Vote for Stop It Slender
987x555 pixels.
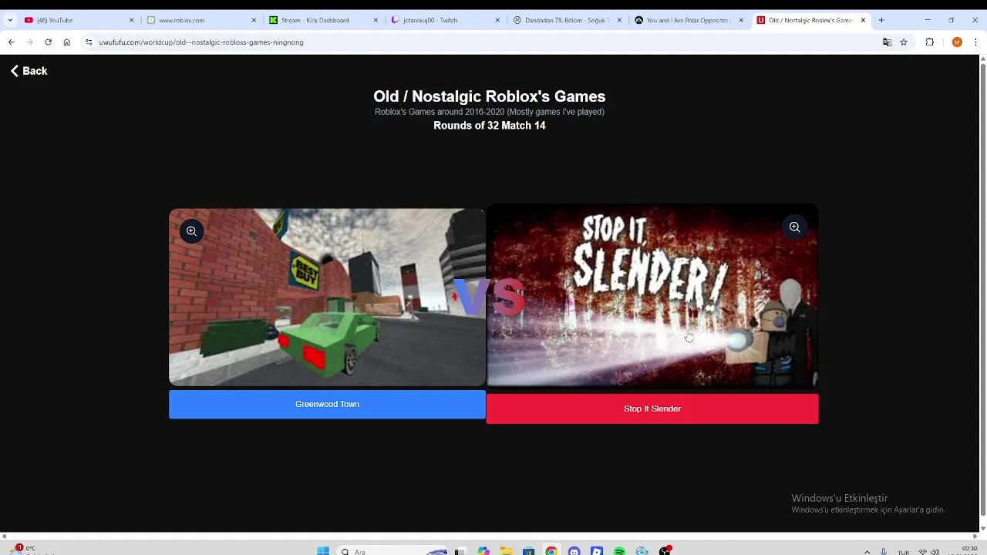pos(652,409)
